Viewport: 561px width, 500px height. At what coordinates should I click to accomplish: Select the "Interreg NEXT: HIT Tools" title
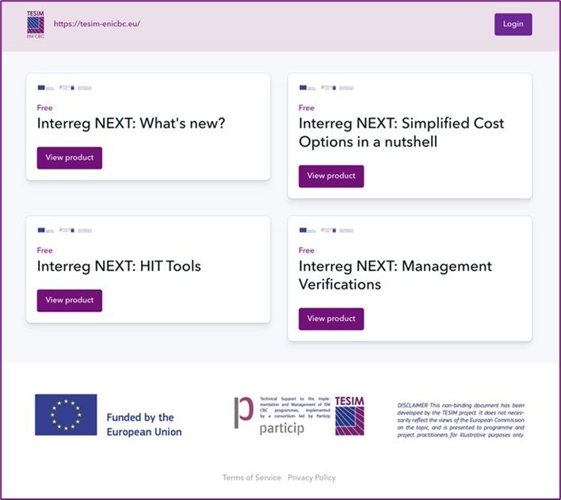point(119,266)
